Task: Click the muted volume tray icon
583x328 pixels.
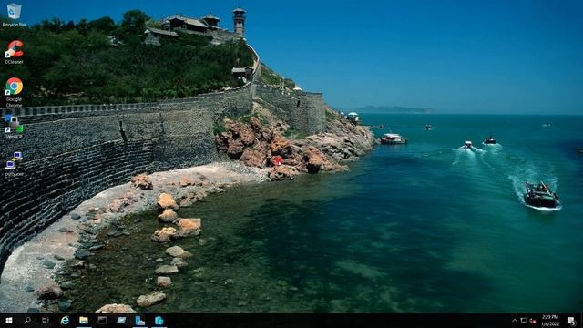Action: 533,320
